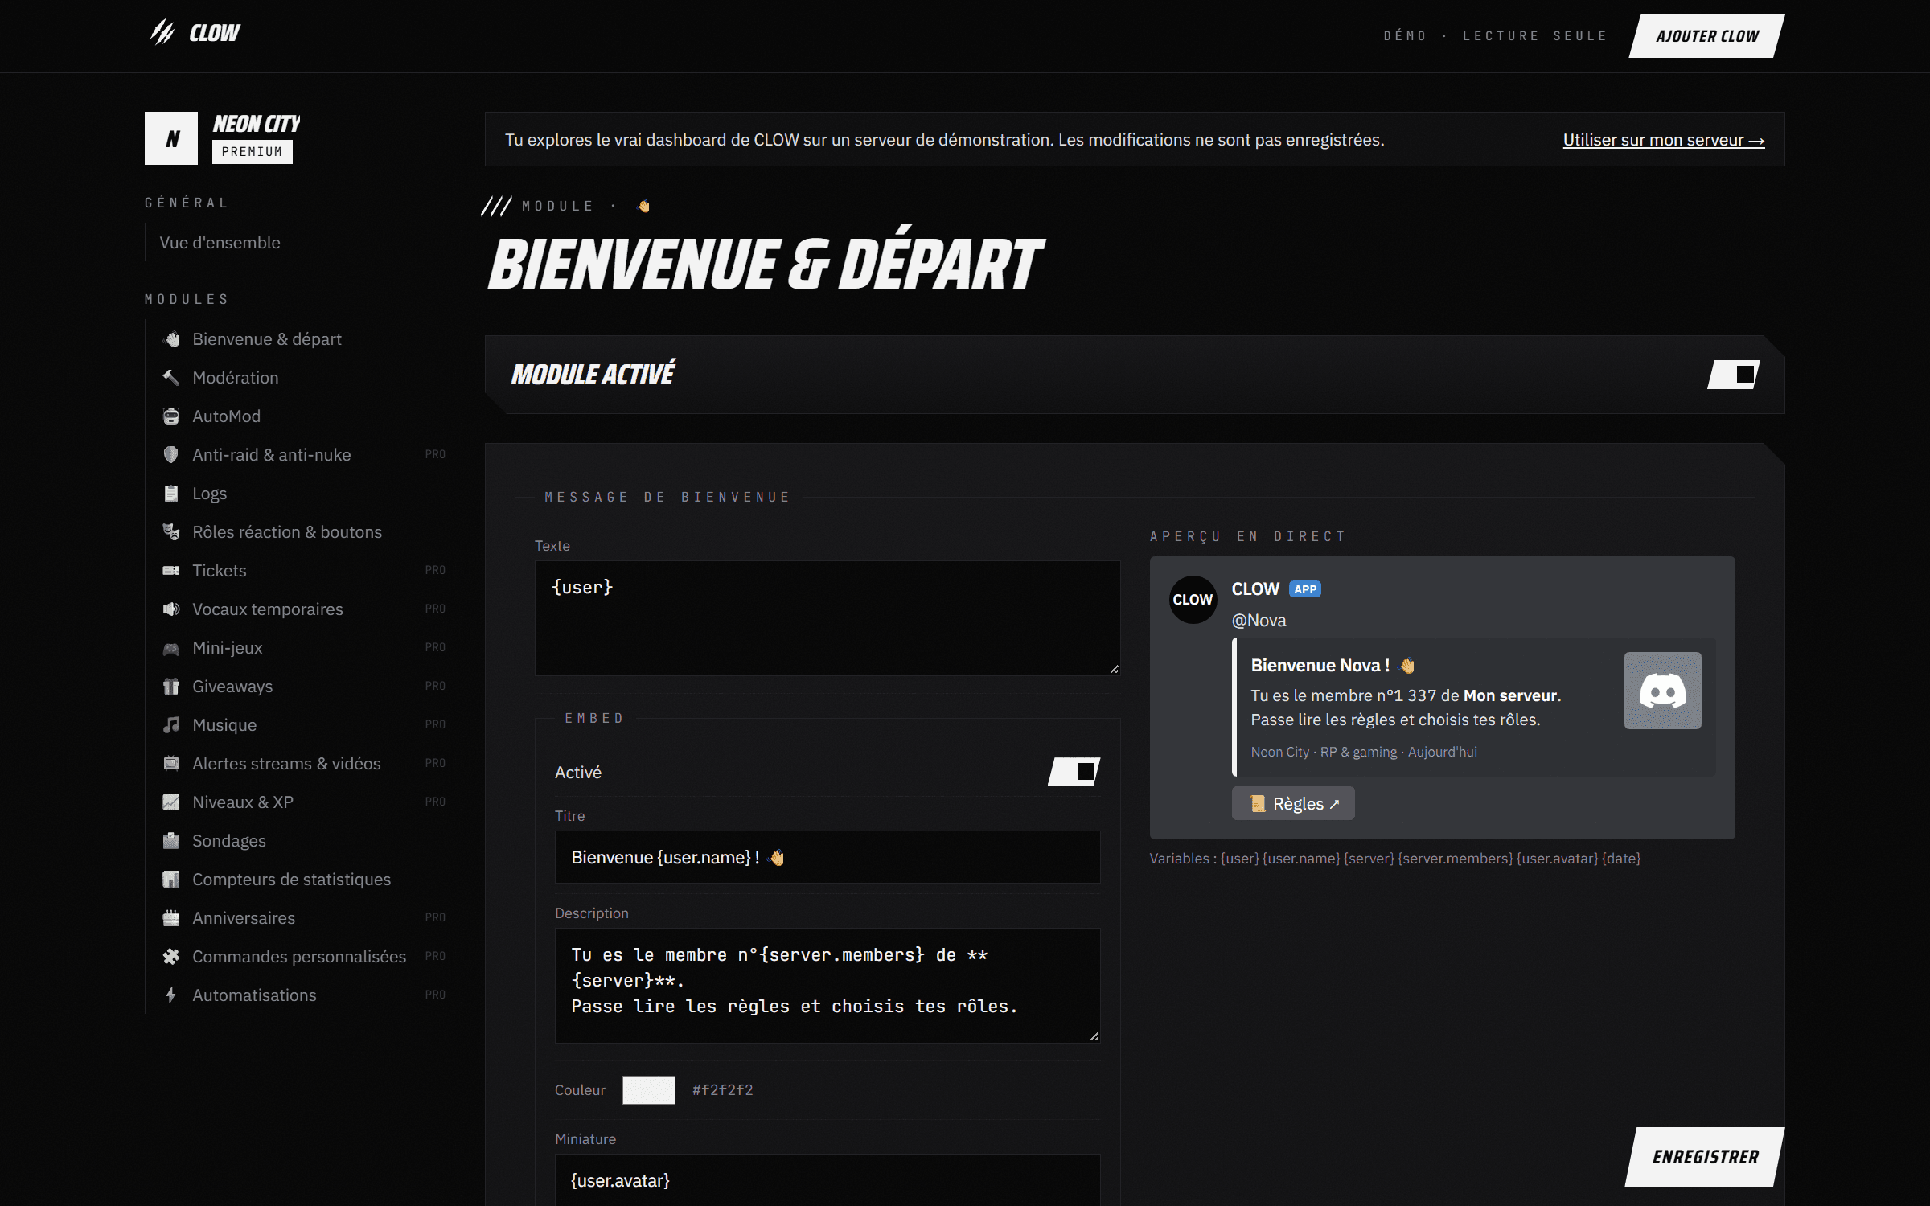The height and width of the screenshot is (1206, 1930).
Task: Click the waving hand emoji in the module header
Action: coord(643,207)
